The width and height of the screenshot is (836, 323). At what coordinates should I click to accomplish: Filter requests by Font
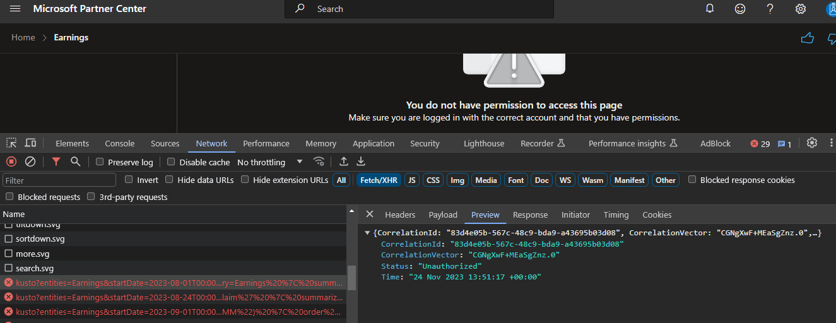[516, 180]
